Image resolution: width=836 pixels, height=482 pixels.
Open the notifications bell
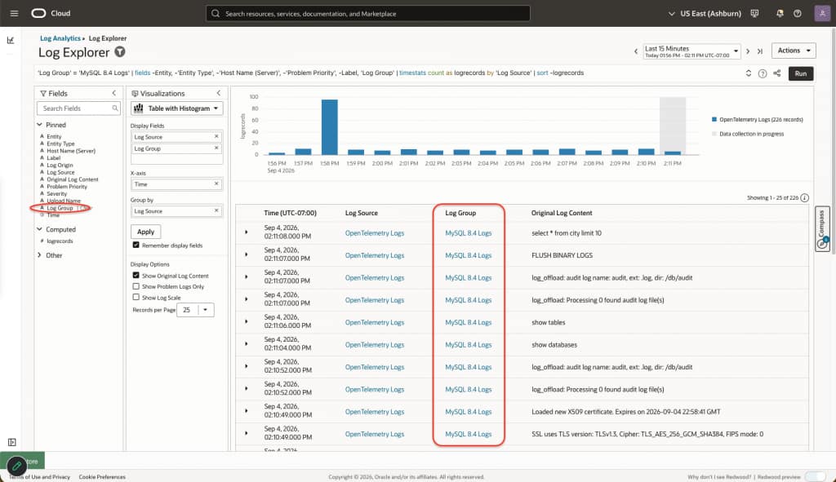pos(780,13)
